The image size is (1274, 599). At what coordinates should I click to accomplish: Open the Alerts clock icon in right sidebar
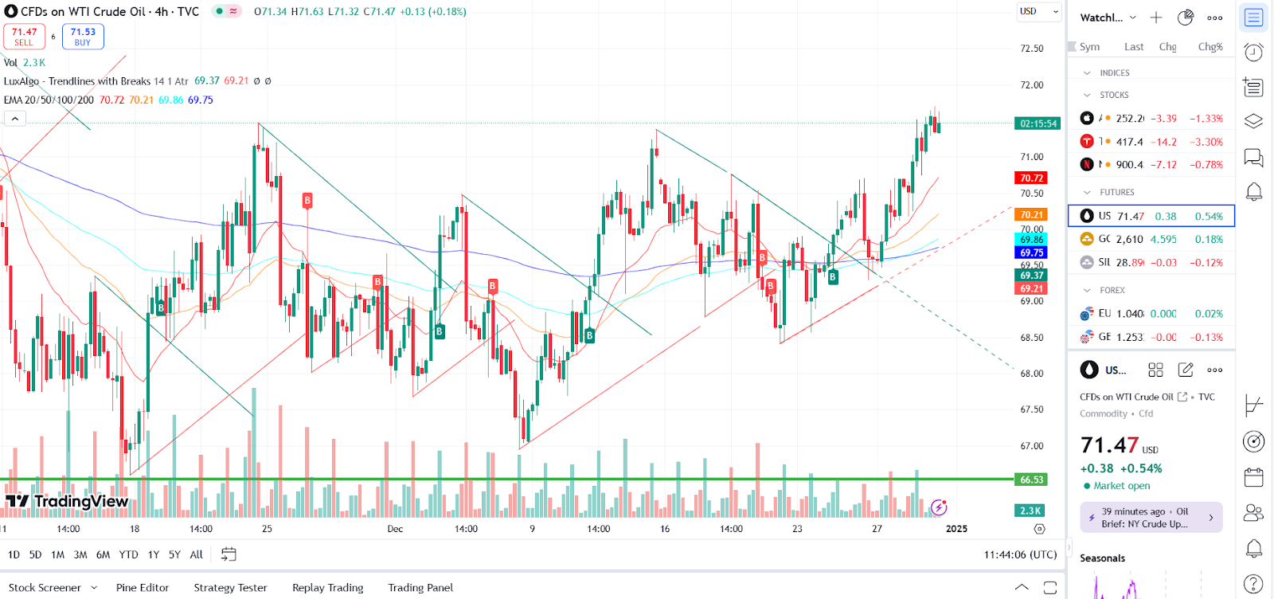pos(1253,53)
